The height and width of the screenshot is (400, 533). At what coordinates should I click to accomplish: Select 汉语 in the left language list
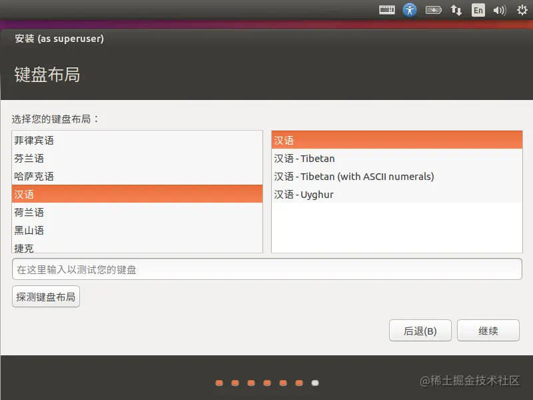click(137, 194)
